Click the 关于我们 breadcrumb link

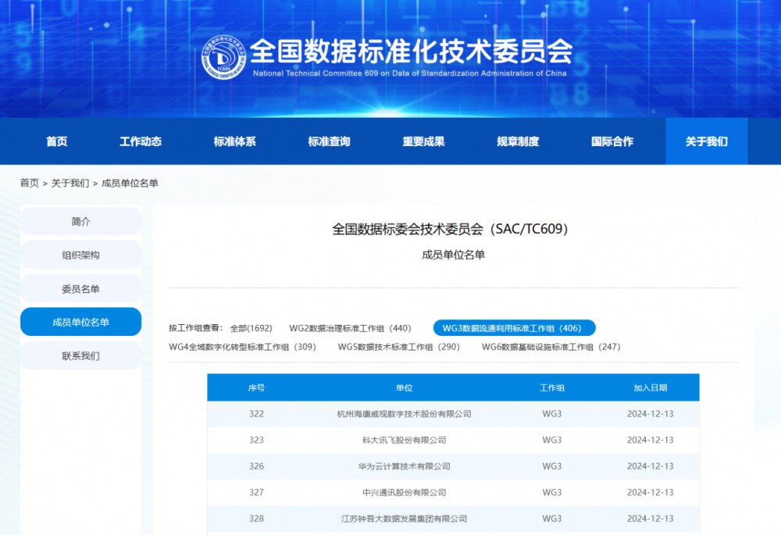pyautogui.click(x=70, y=183)
